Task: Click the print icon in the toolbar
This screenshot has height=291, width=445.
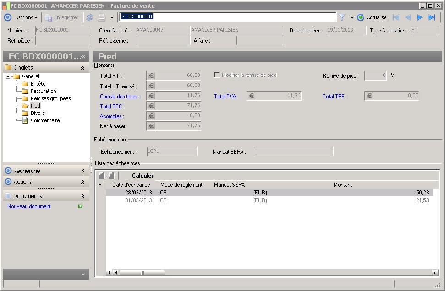Action: coord(102,17)
